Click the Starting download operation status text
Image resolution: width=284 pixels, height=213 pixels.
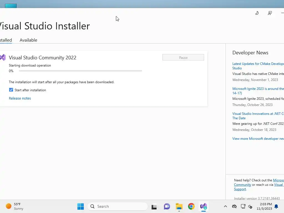30,65
